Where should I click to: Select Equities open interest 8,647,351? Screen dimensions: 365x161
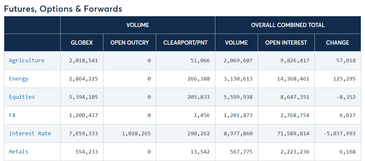295,97
